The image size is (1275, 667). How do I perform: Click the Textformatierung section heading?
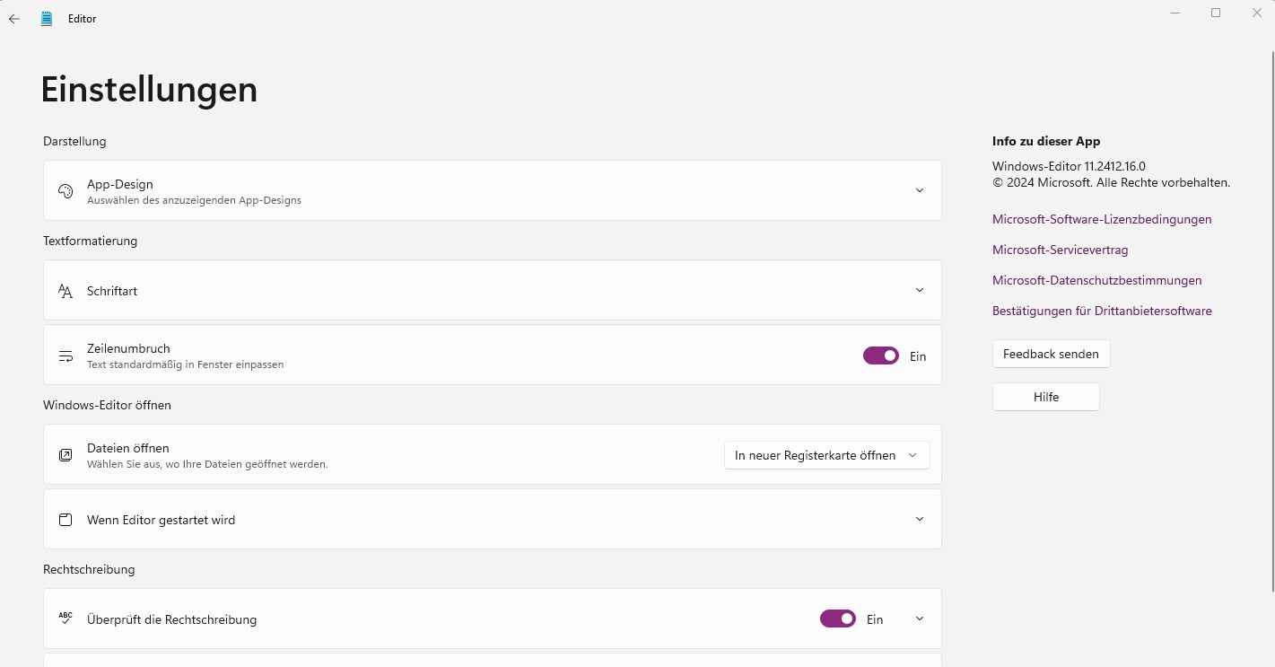(x=90, y=241)
